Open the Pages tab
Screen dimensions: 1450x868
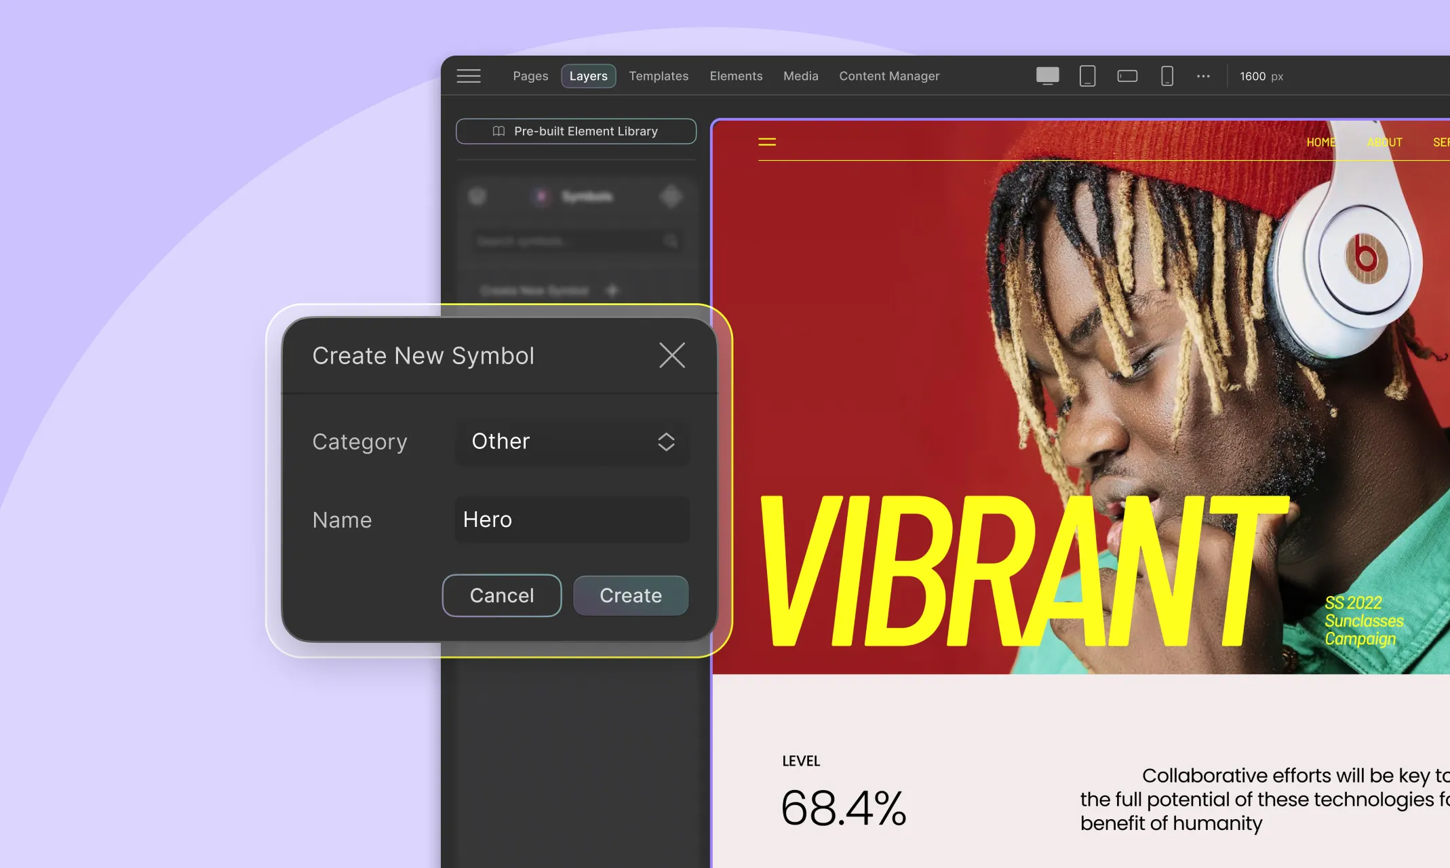click(x=530, y=75)
